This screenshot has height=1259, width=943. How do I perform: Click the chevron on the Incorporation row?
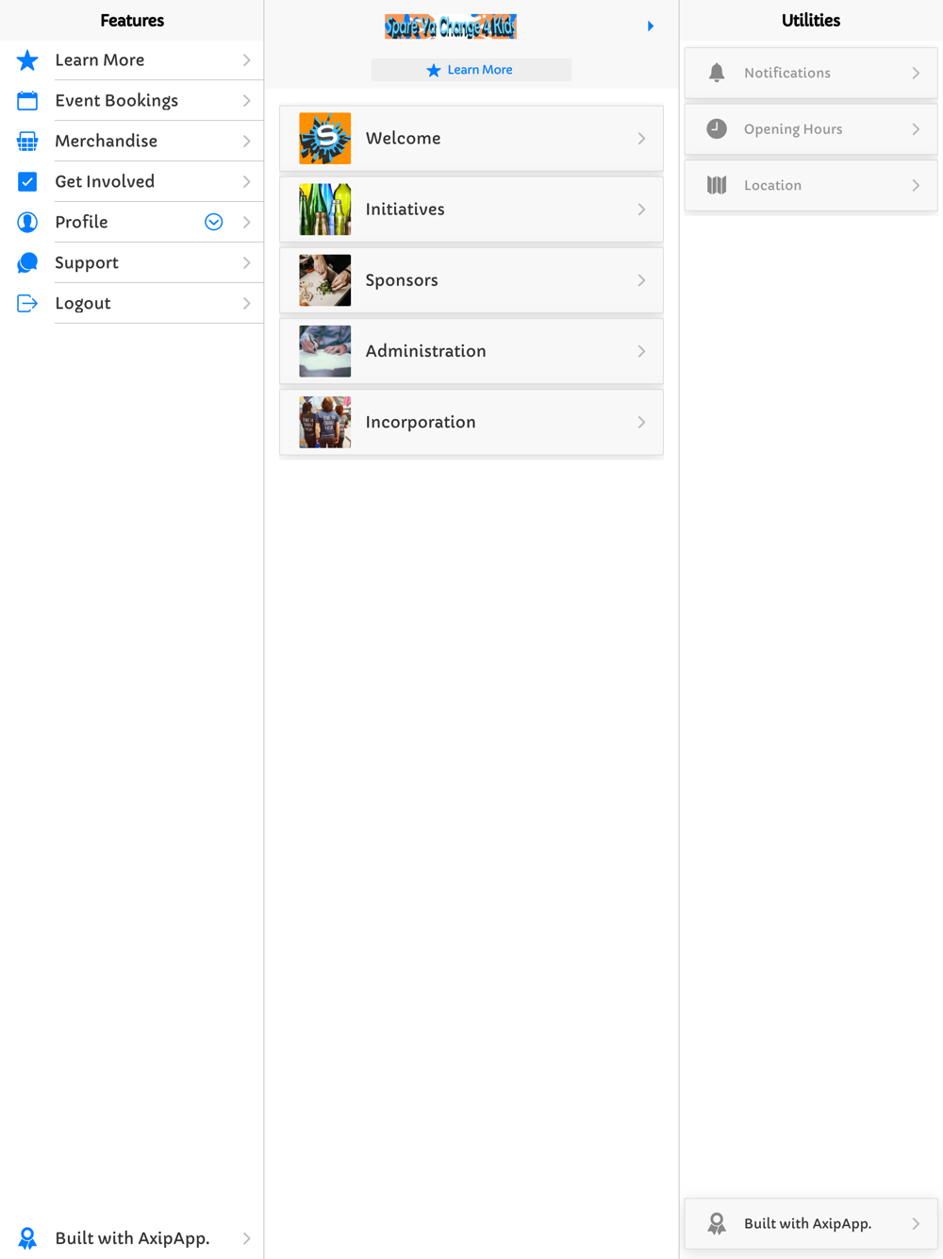click(x=641, y=422)
